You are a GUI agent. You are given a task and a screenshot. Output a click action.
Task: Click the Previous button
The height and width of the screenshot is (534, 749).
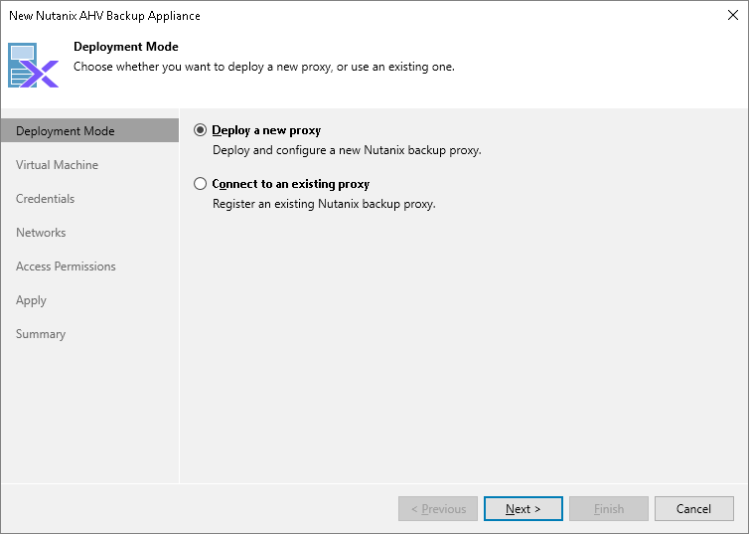pyautogui.click(x=438, y=509)
